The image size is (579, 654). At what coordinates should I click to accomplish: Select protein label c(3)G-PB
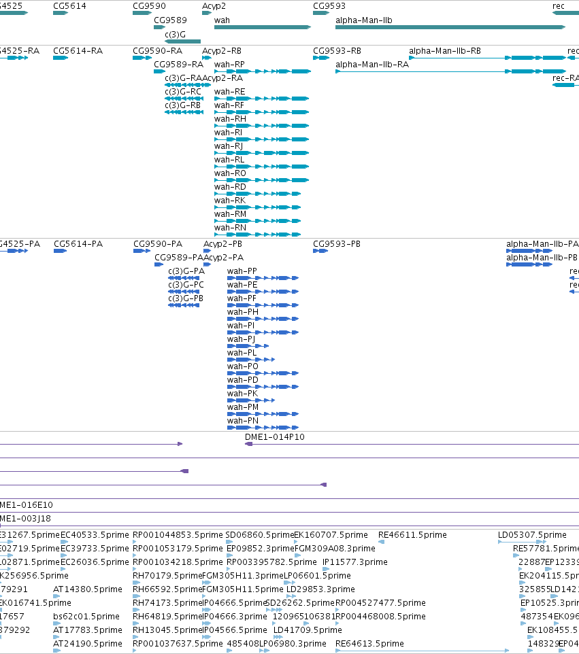coord(186,298)
